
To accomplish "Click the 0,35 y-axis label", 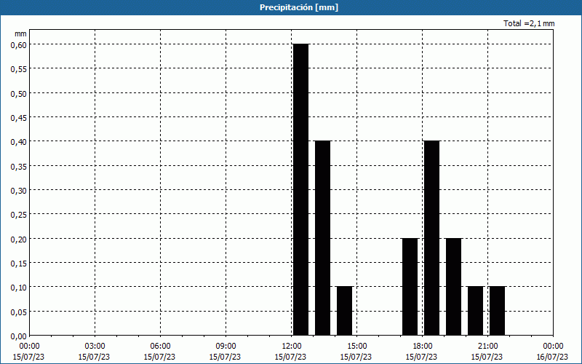I will coord(19,167).
